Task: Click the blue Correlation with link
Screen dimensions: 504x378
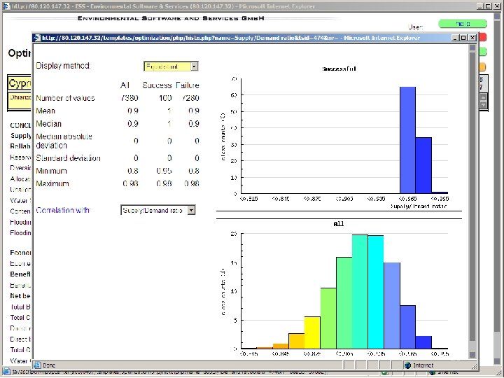Action: click(x=63, y=210)
